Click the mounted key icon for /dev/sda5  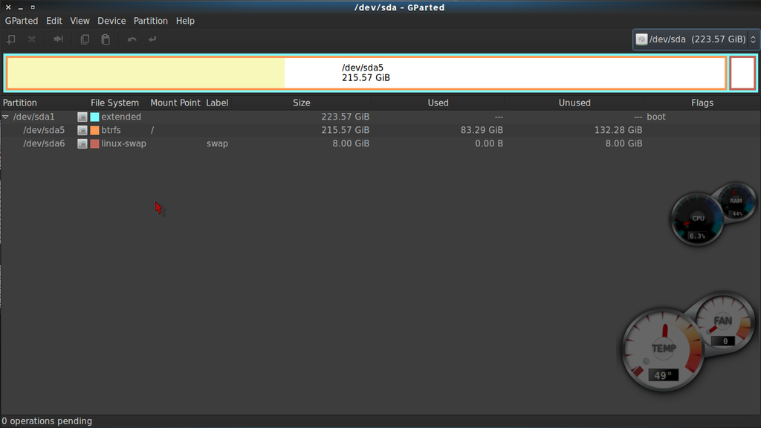pyautogui.click(x=82, y=130)
